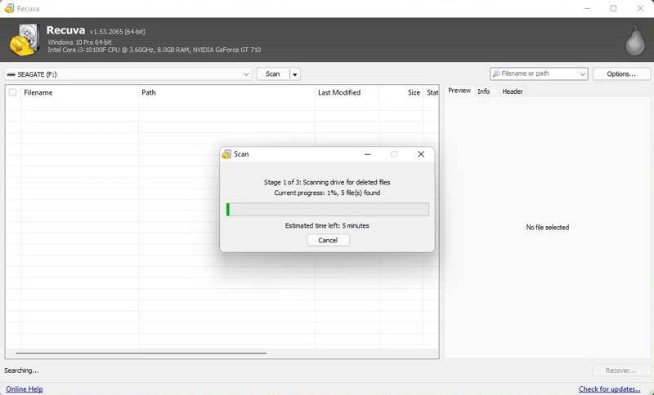Select the Preview tab
Screen dimensions: 654x395
(x=459, y=91)
